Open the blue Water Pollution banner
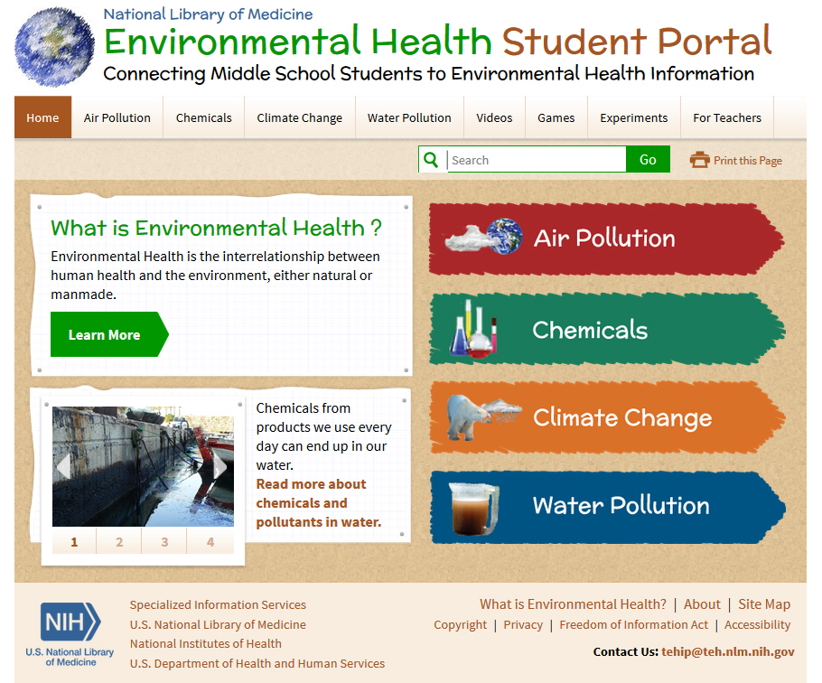Screen dimensions: 822x683 (606, 507)
